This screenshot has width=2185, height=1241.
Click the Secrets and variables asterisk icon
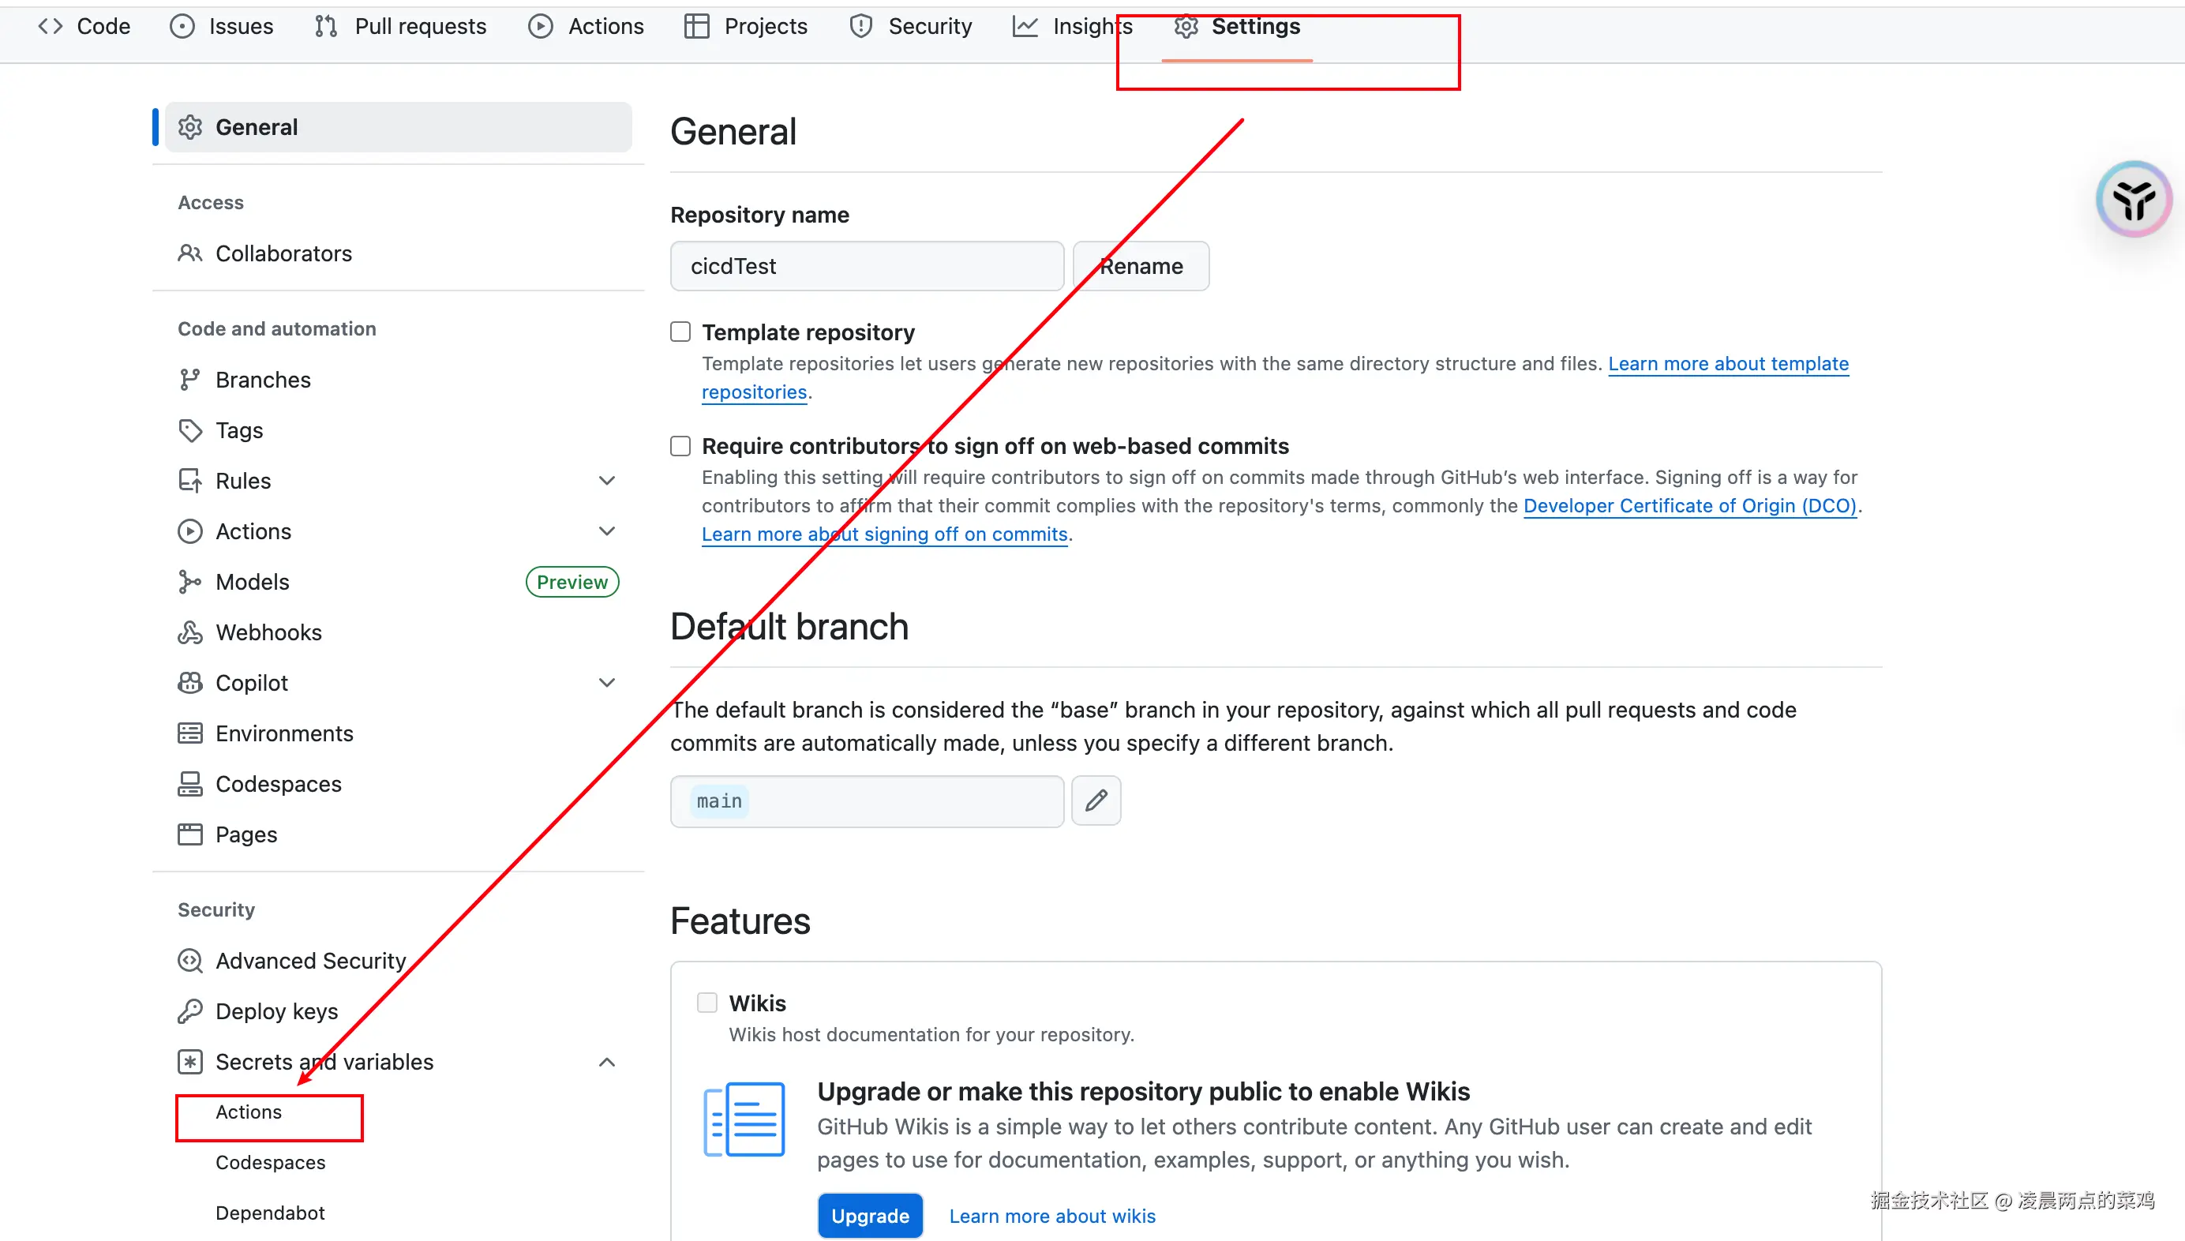click(x=189, y=1062)
